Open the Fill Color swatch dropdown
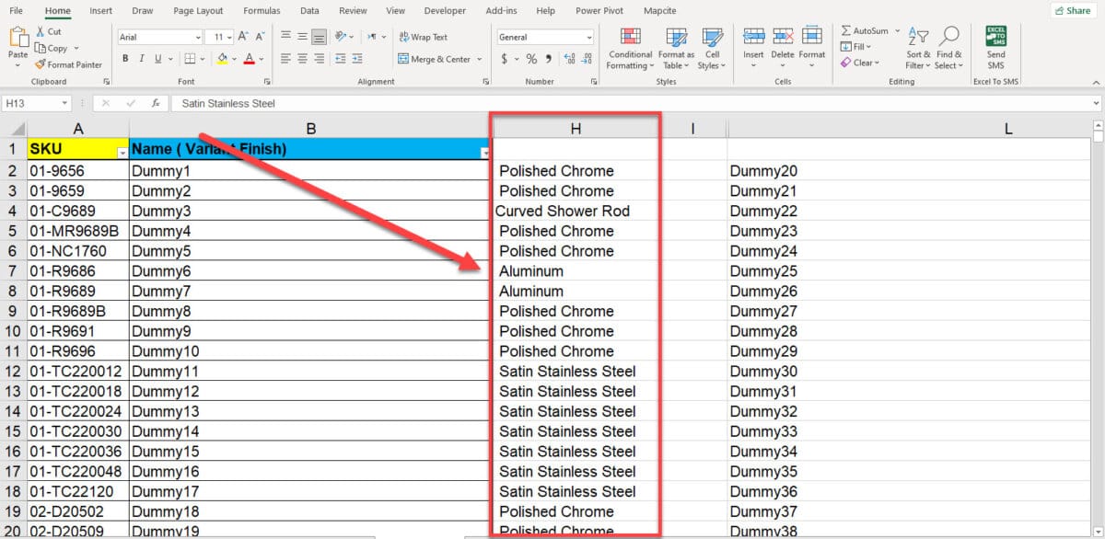Viewport: 1105px width, 539px height. tap(234, 58)
